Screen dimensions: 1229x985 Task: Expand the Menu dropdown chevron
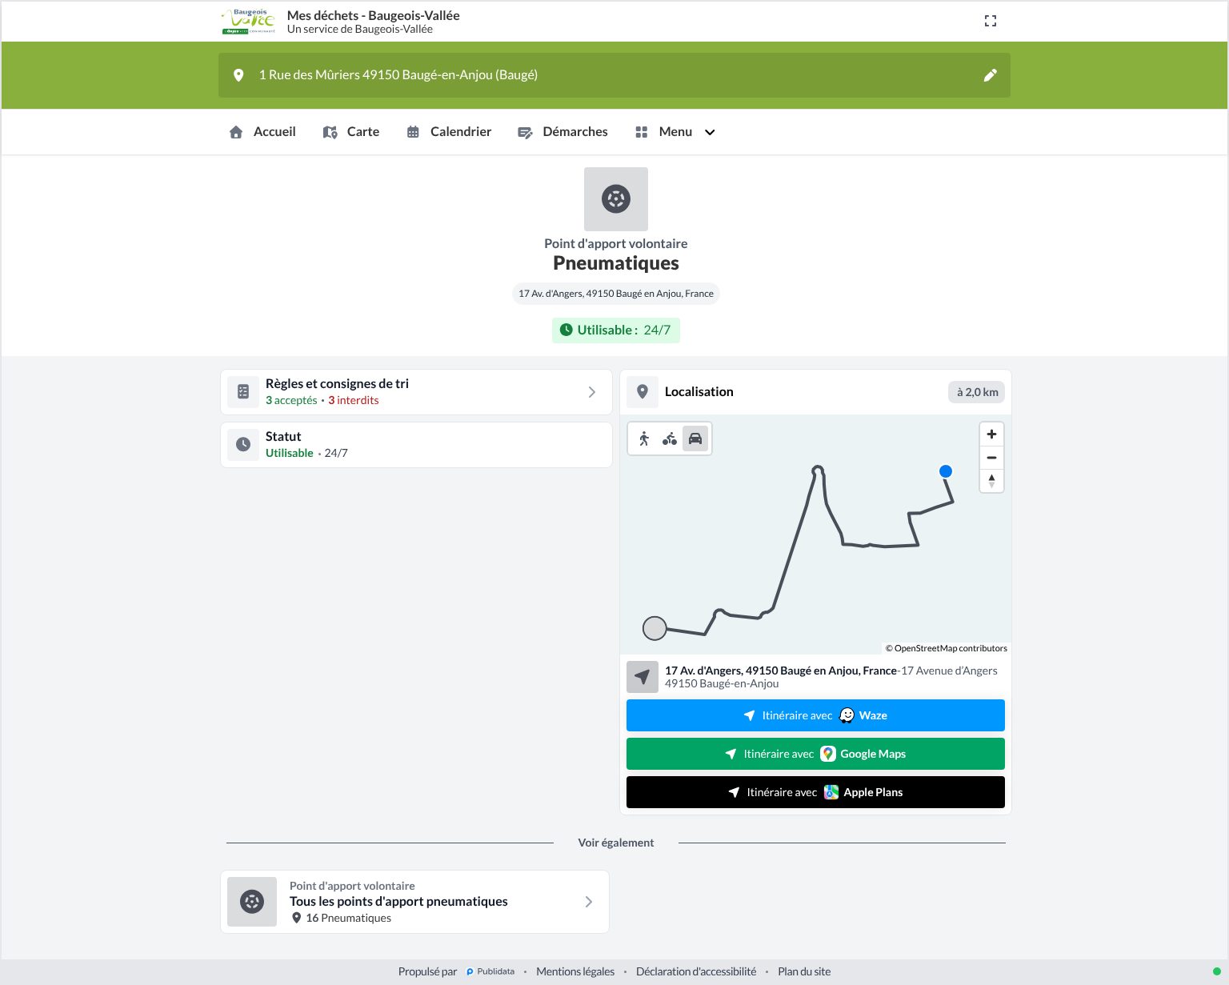[710, 132]
